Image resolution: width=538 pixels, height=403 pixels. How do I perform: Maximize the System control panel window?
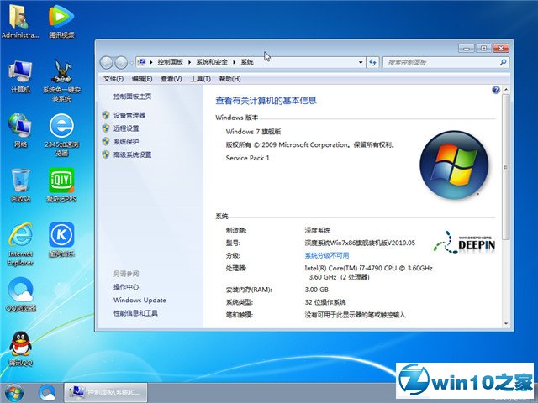point(483,49)
